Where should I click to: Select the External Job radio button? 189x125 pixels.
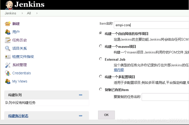click(101, 59)
